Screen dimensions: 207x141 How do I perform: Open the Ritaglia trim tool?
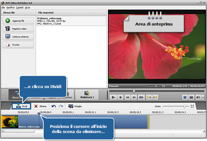tap(75, 106)
